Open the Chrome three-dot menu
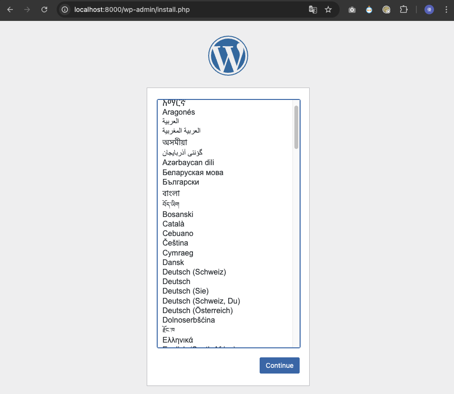The width and height of the screenshot is (454, 394). coord(446,10)
